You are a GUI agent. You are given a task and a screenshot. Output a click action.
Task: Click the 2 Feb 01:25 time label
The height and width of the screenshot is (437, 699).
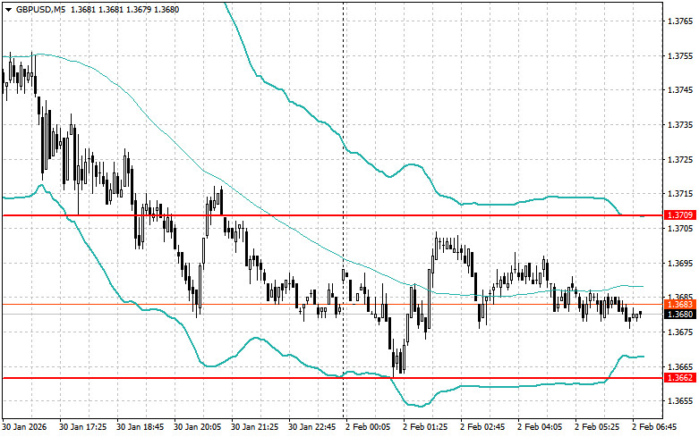click(425, 427)
